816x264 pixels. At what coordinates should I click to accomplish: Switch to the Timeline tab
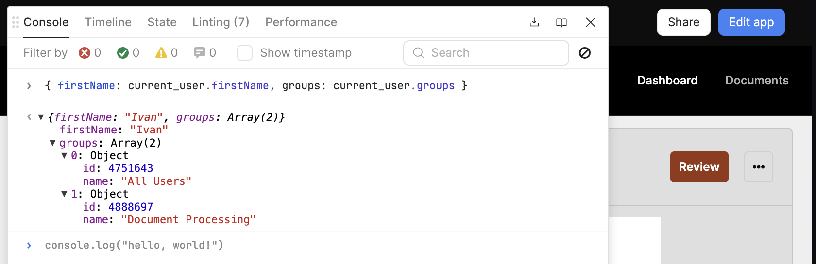coord(108,22)
